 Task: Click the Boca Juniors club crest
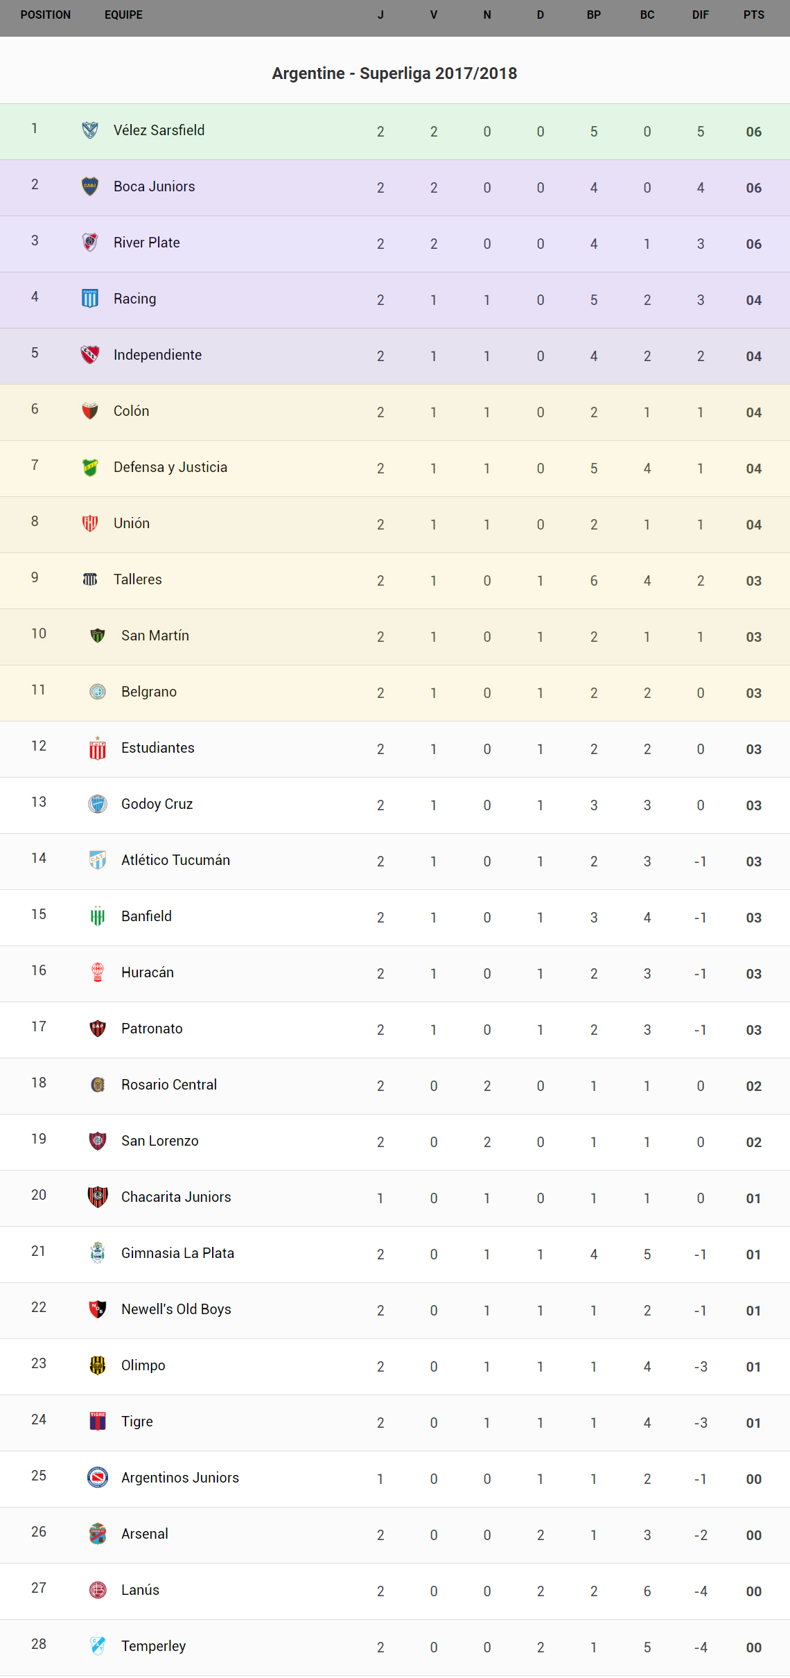point(90,186)
